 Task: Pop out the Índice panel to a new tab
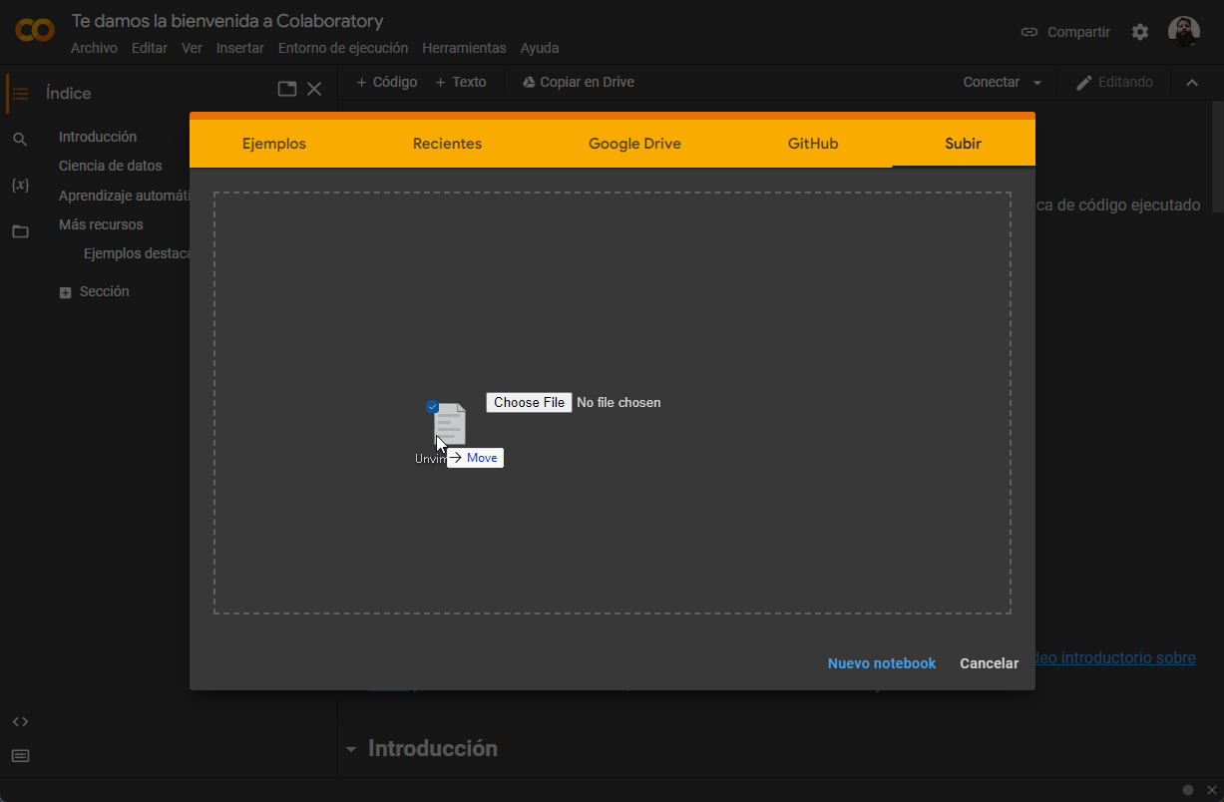(x=287, y=89)
